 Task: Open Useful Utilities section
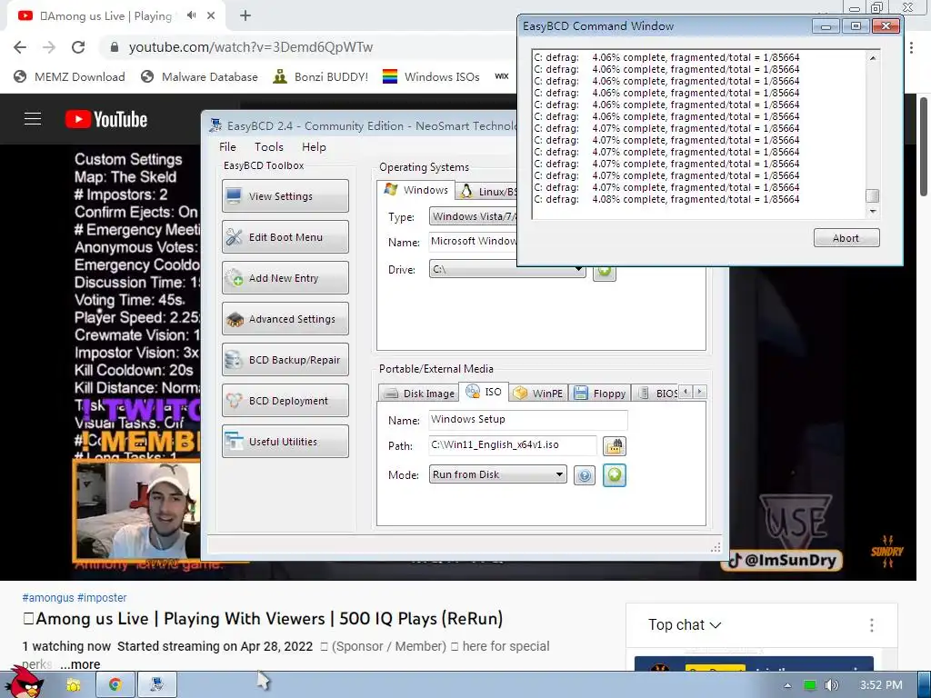tap(285, 442)
